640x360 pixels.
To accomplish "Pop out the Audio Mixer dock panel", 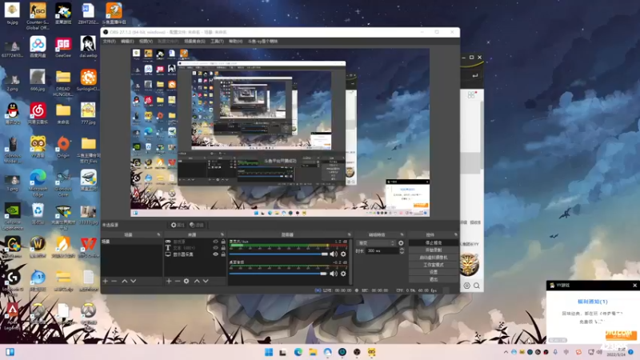I will tap(349, 234).
